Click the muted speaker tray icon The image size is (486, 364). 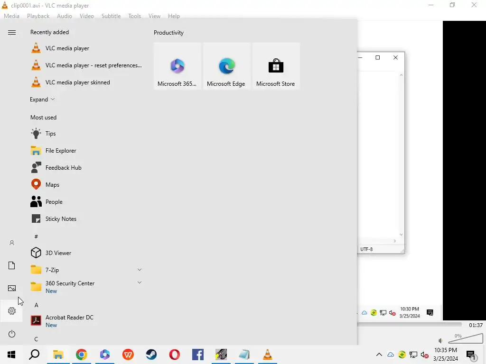[x=425, y=355]
